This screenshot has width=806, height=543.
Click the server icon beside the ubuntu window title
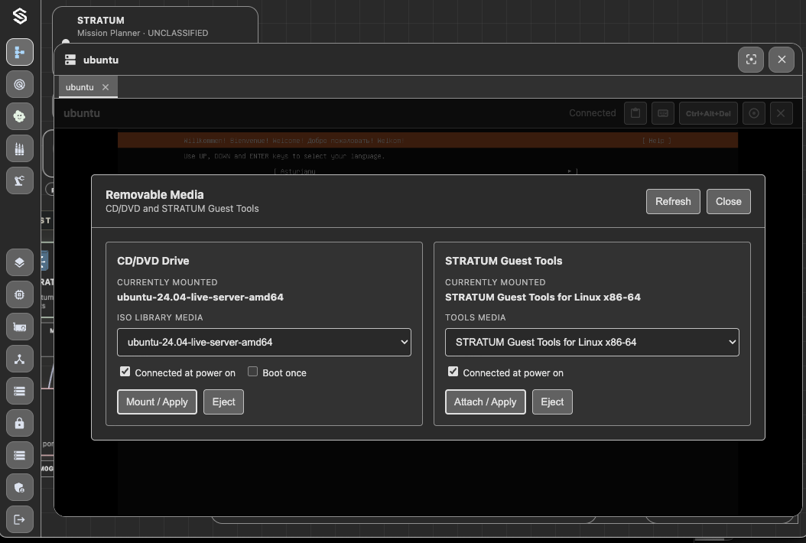pyautogui.click(x=70, y=60)
